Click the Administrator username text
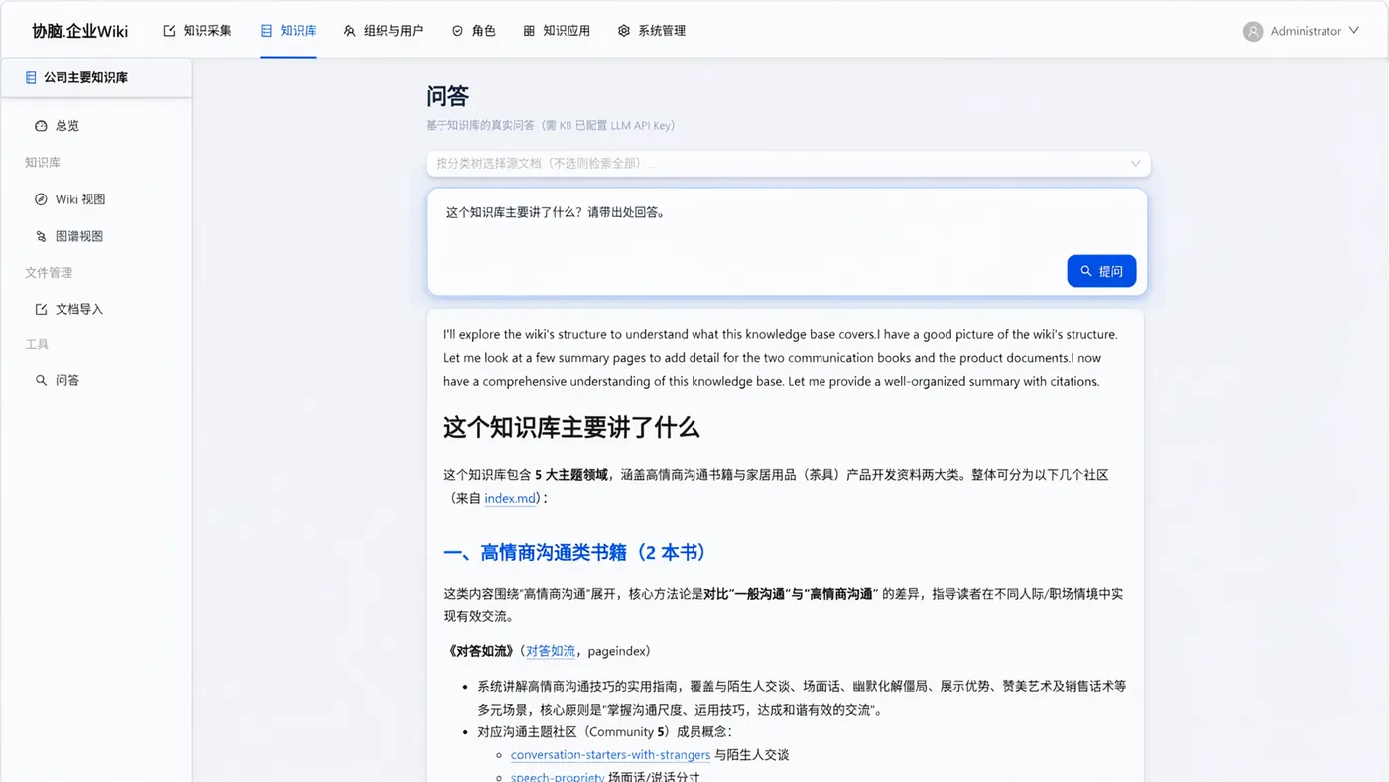Viewport: 1389px width, 782px height. pyautogui.click(x=1306, y=31)
